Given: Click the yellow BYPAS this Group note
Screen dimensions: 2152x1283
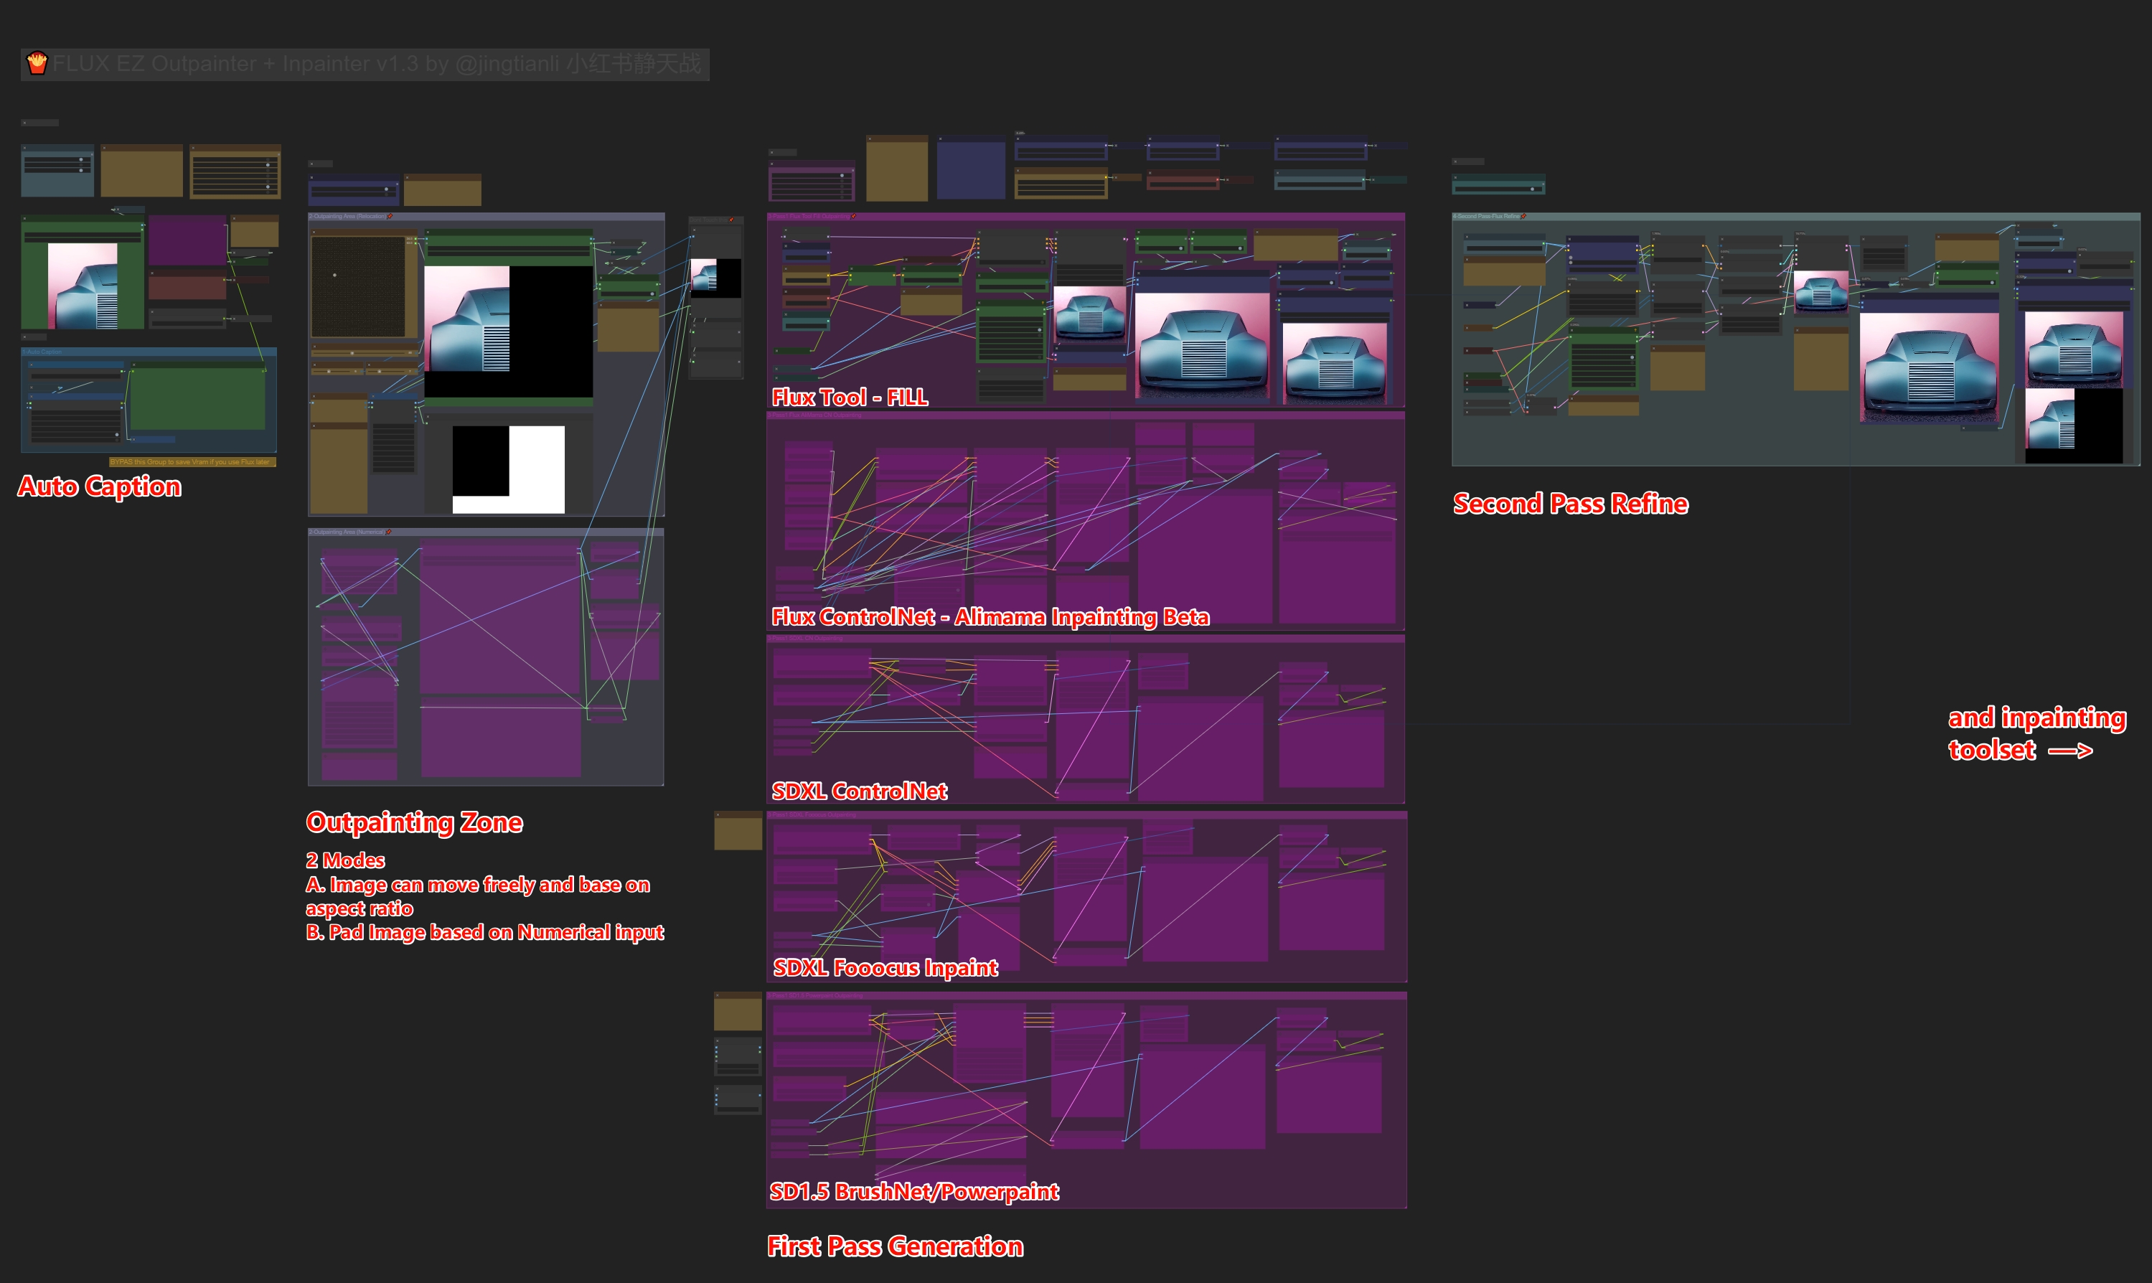Looking at the screenshot, I should [192, 463].
